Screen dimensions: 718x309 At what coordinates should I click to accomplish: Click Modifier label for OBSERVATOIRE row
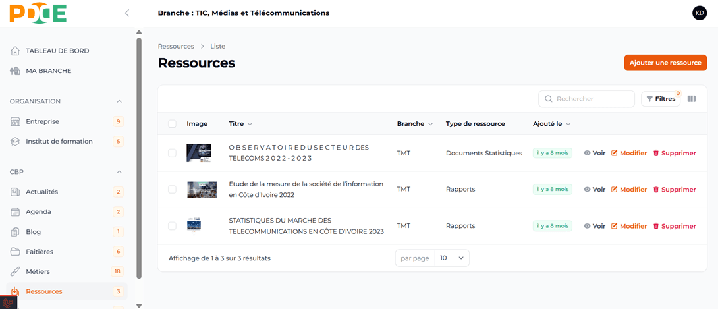[x=633, y=153]
